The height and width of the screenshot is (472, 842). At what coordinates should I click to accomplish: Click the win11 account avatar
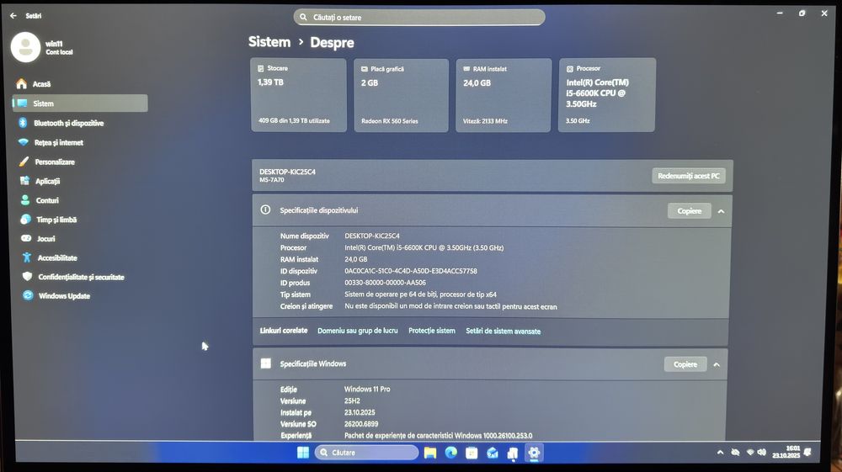[25, 47]
